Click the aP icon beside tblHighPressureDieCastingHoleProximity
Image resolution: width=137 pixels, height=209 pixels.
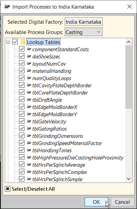coord(29,157)
